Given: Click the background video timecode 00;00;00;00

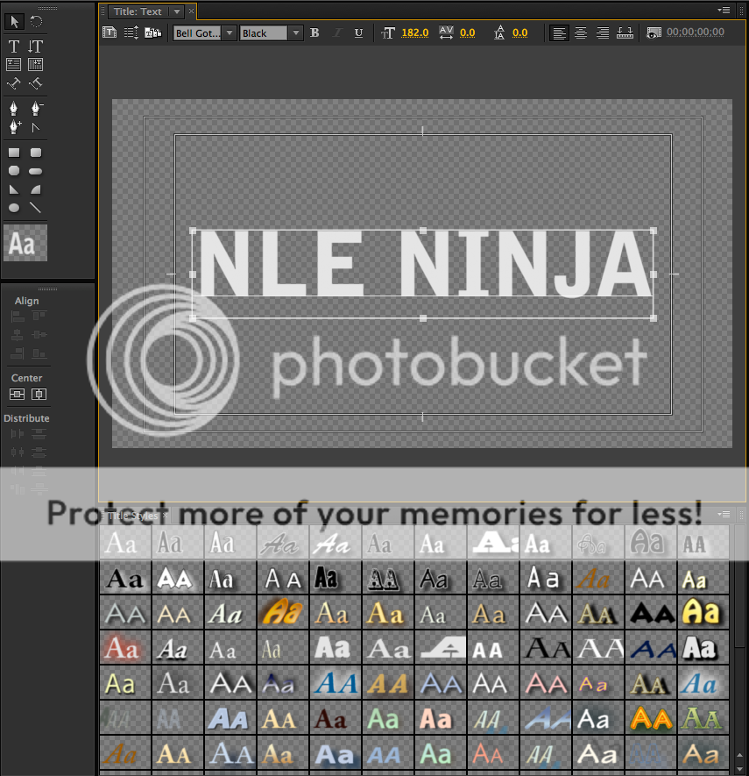Looking at the screenshot, I should point(695,32).
